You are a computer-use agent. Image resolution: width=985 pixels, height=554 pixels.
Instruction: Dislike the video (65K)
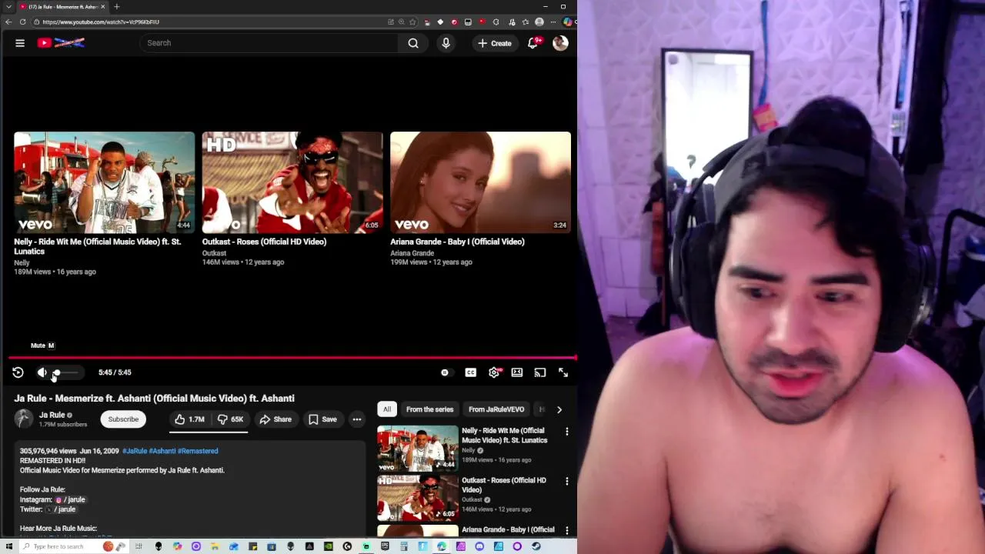tap(230, 419)
